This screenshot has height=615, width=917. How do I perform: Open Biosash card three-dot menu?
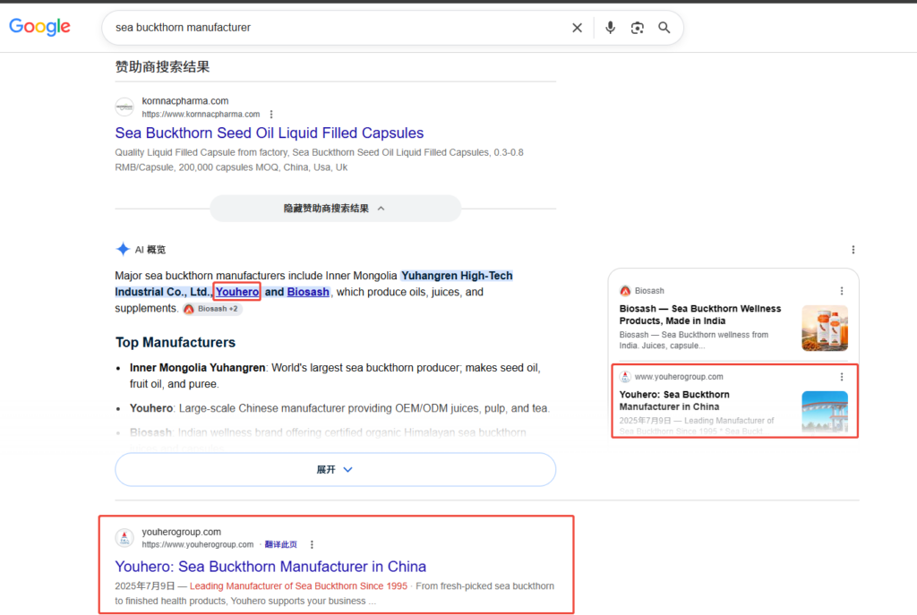coord(842,291)
